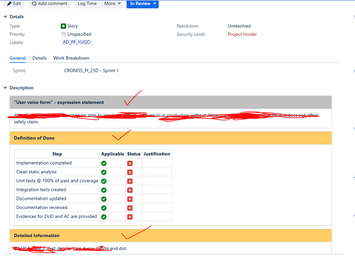
Task: Click the Log Time button
Action: coord(87,4)
